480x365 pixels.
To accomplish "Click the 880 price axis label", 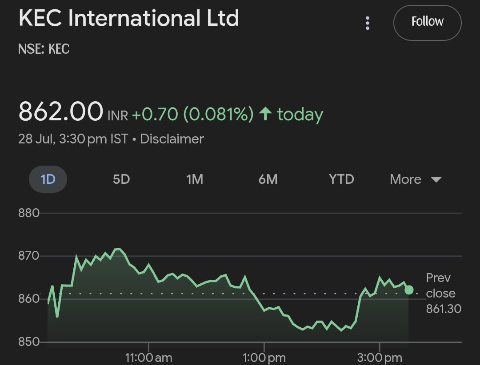I will 29,213.
